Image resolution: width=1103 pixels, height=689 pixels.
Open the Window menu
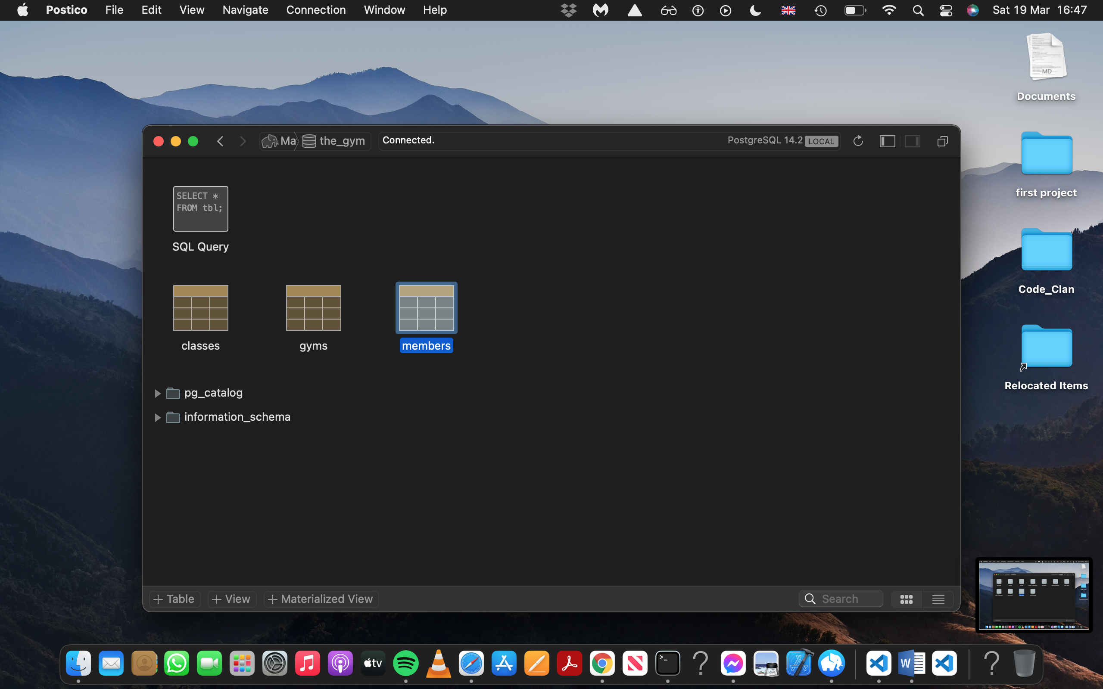click(384, 10)
